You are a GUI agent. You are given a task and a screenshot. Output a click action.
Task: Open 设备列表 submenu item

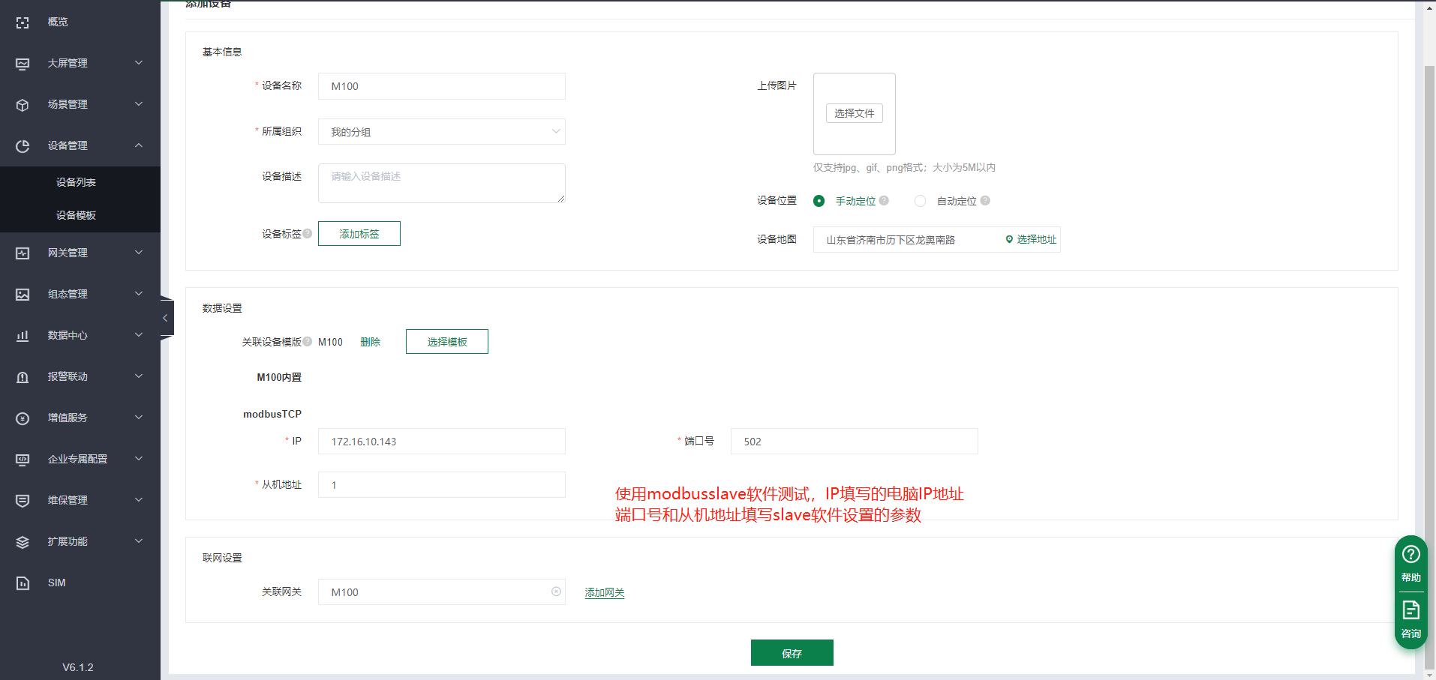76,182
